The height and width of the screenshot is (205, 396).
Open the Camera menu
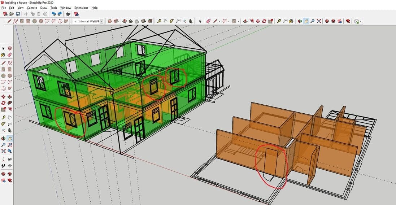pos(32,8)
